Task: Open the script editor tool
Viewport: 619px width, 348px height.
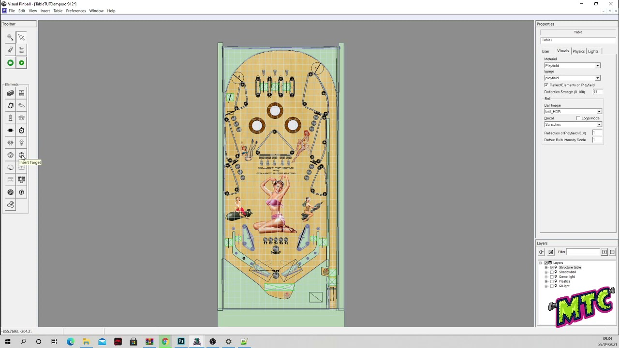Action: tap(10, 50)
